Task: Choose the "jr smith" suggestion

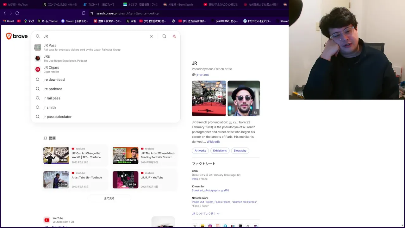Action: pos(106,107)
